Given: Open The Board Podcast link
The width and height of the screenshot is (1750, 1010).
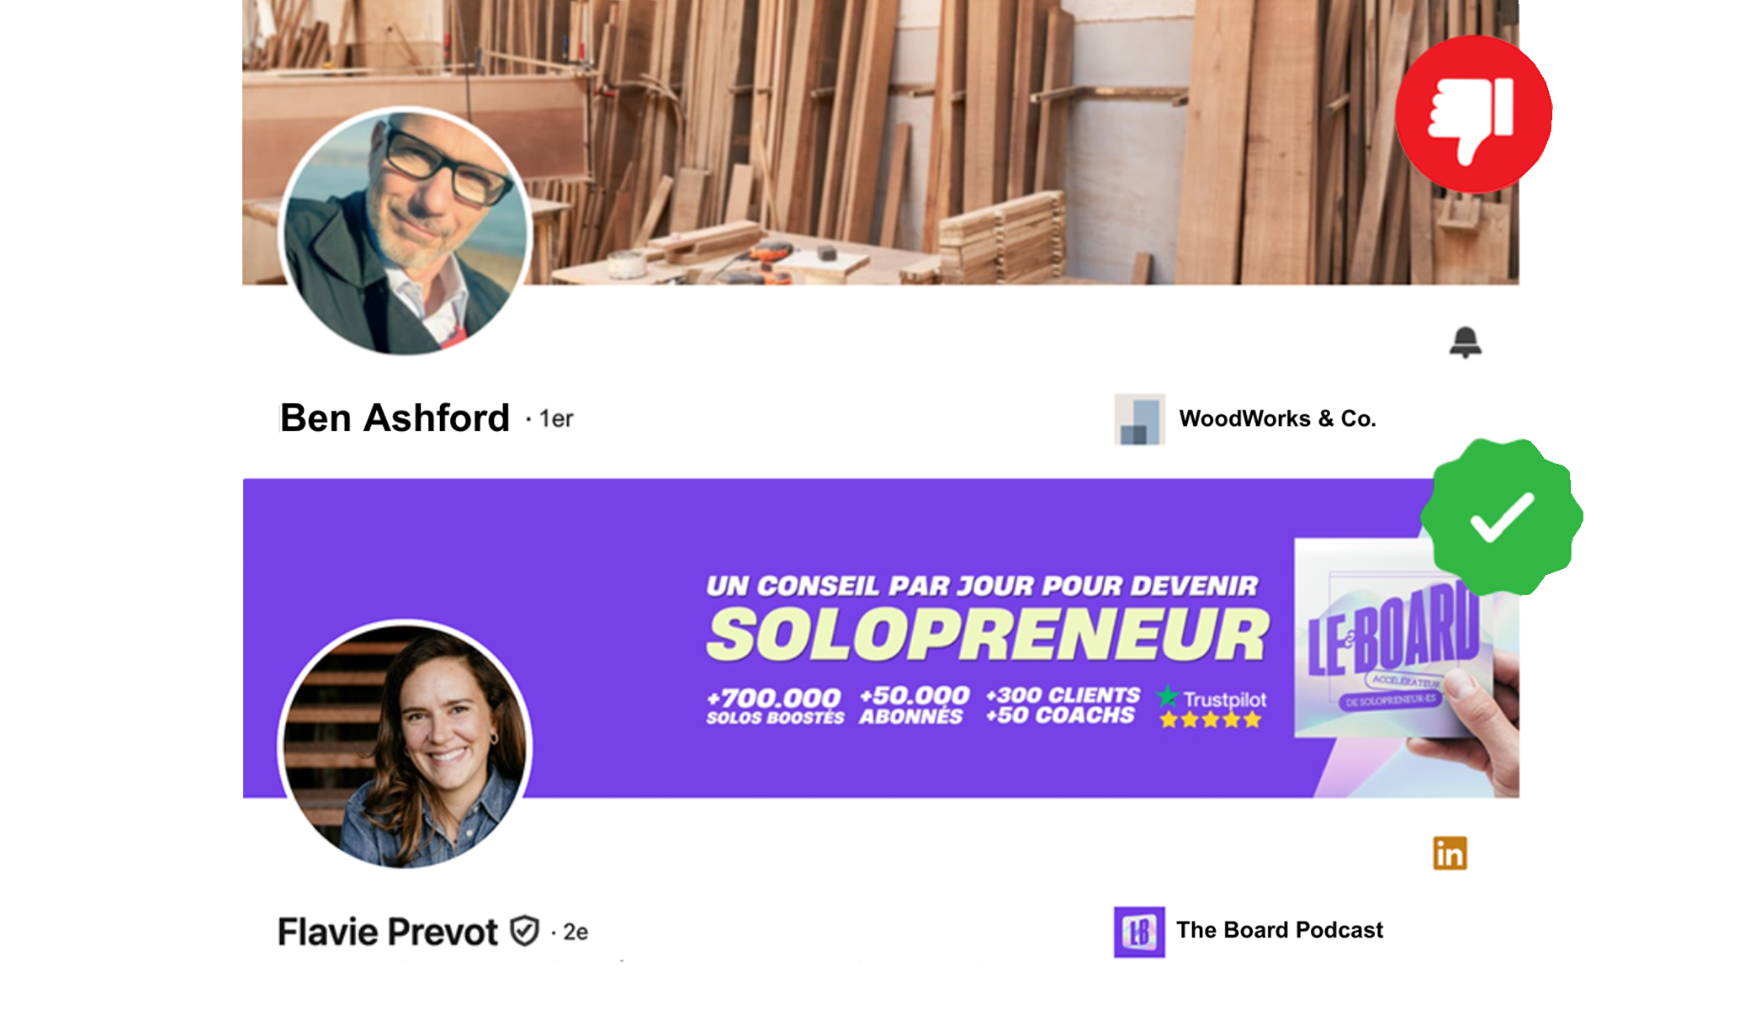Looking at the screenshot, I should point(1279,930).
